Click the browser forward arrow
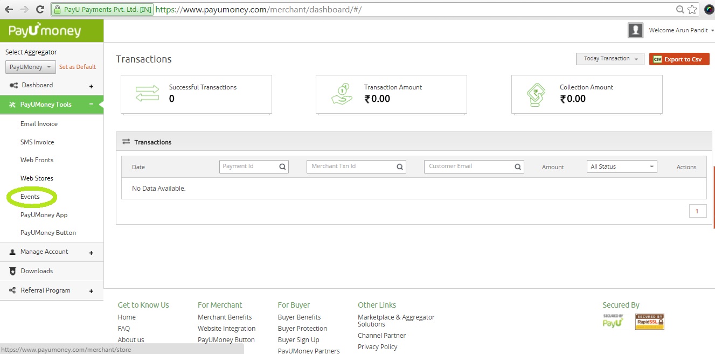715x354 pixels. (x=24, y=10)
